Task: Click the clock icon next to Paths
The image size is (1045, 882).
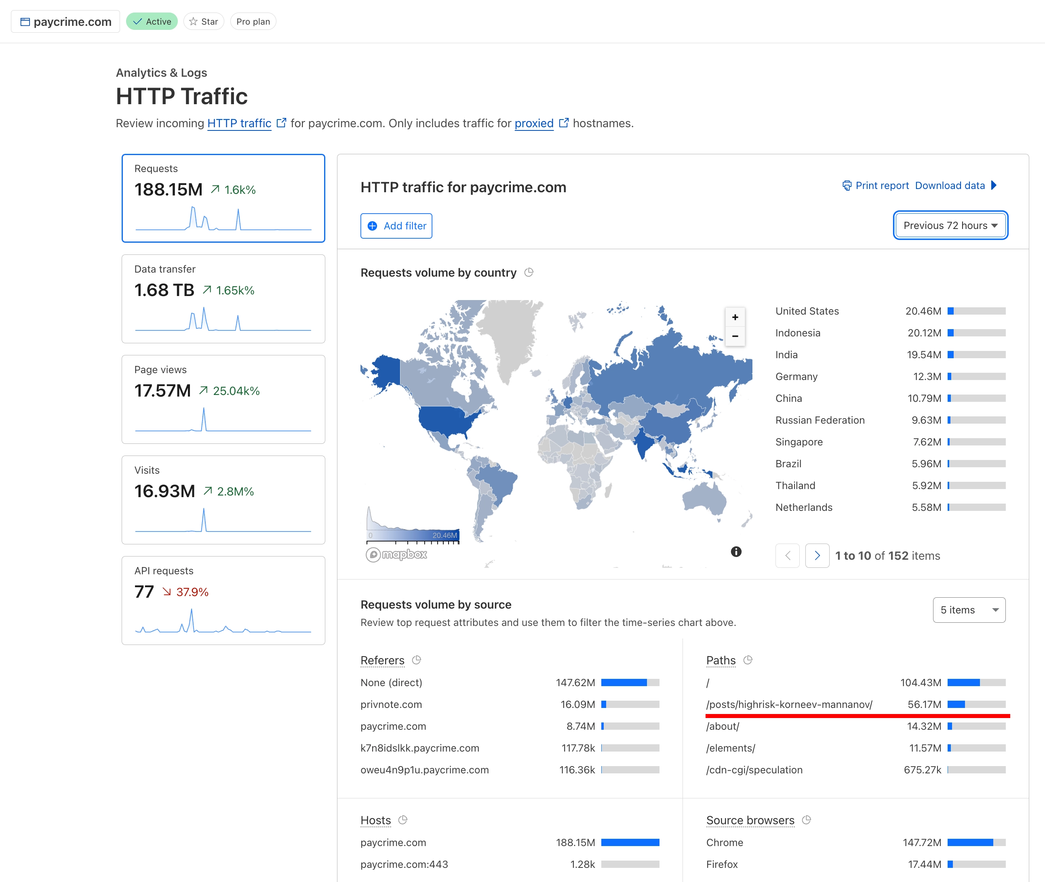Action: coord(748,660)
